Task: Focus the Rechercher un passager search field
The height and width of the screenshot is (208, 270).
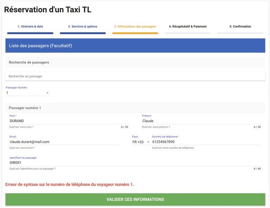Action: (x=135, y=76)
